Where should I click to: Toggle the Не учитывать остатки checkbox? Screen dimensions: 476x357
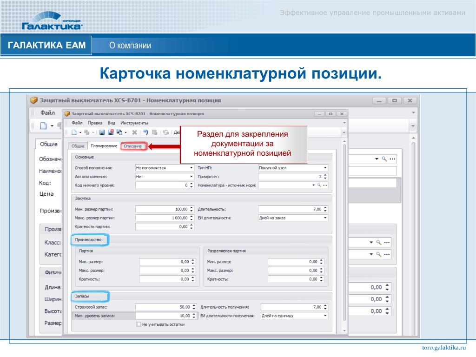pyautogui.click(x=139, y=324)
